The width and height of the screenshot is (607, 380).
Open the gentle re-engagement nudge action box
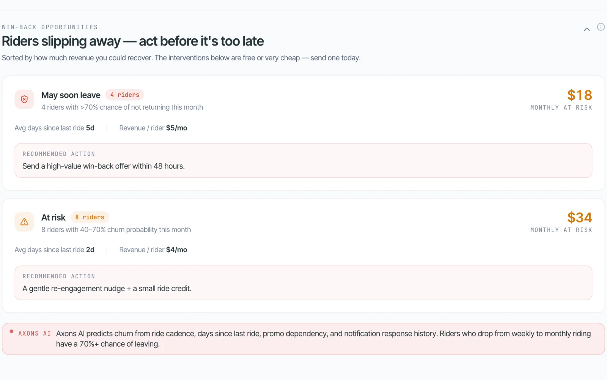tap(303, 283)
